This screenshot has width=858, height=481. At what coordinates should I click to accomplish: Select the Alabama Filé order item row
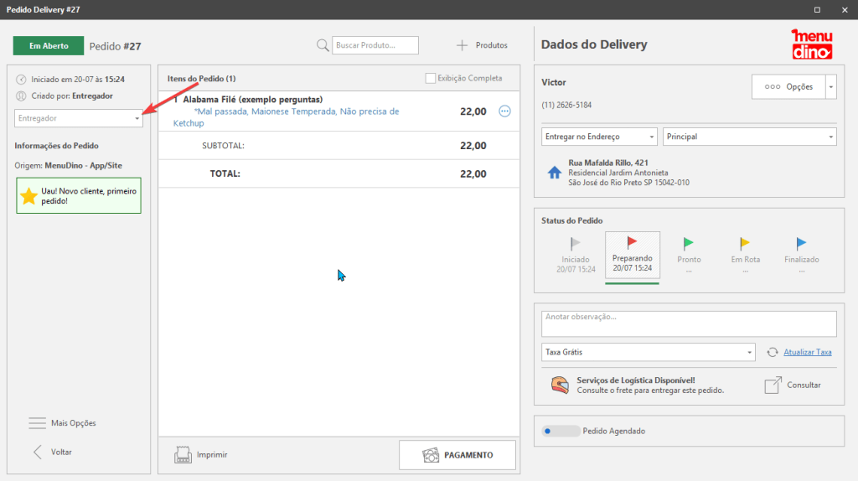tap(339, 111)
